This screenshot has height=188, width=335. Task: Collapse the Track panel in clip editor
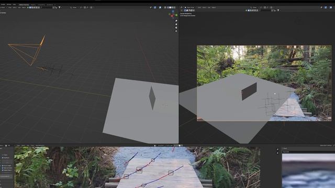click(x=285, y=148)
